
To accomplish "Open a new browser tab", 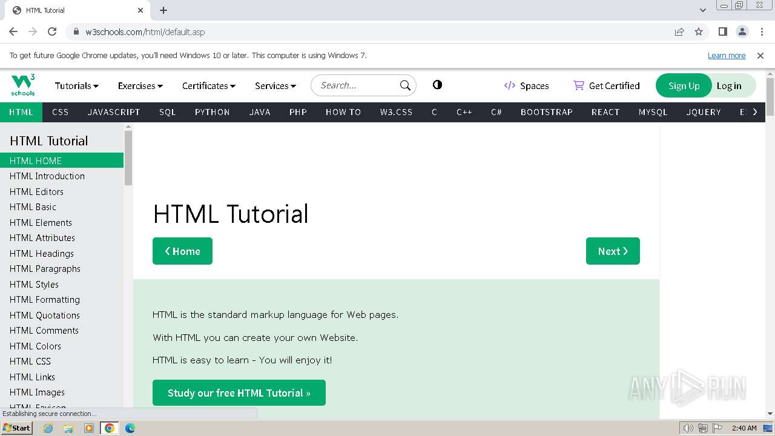I will click(163, 10).
